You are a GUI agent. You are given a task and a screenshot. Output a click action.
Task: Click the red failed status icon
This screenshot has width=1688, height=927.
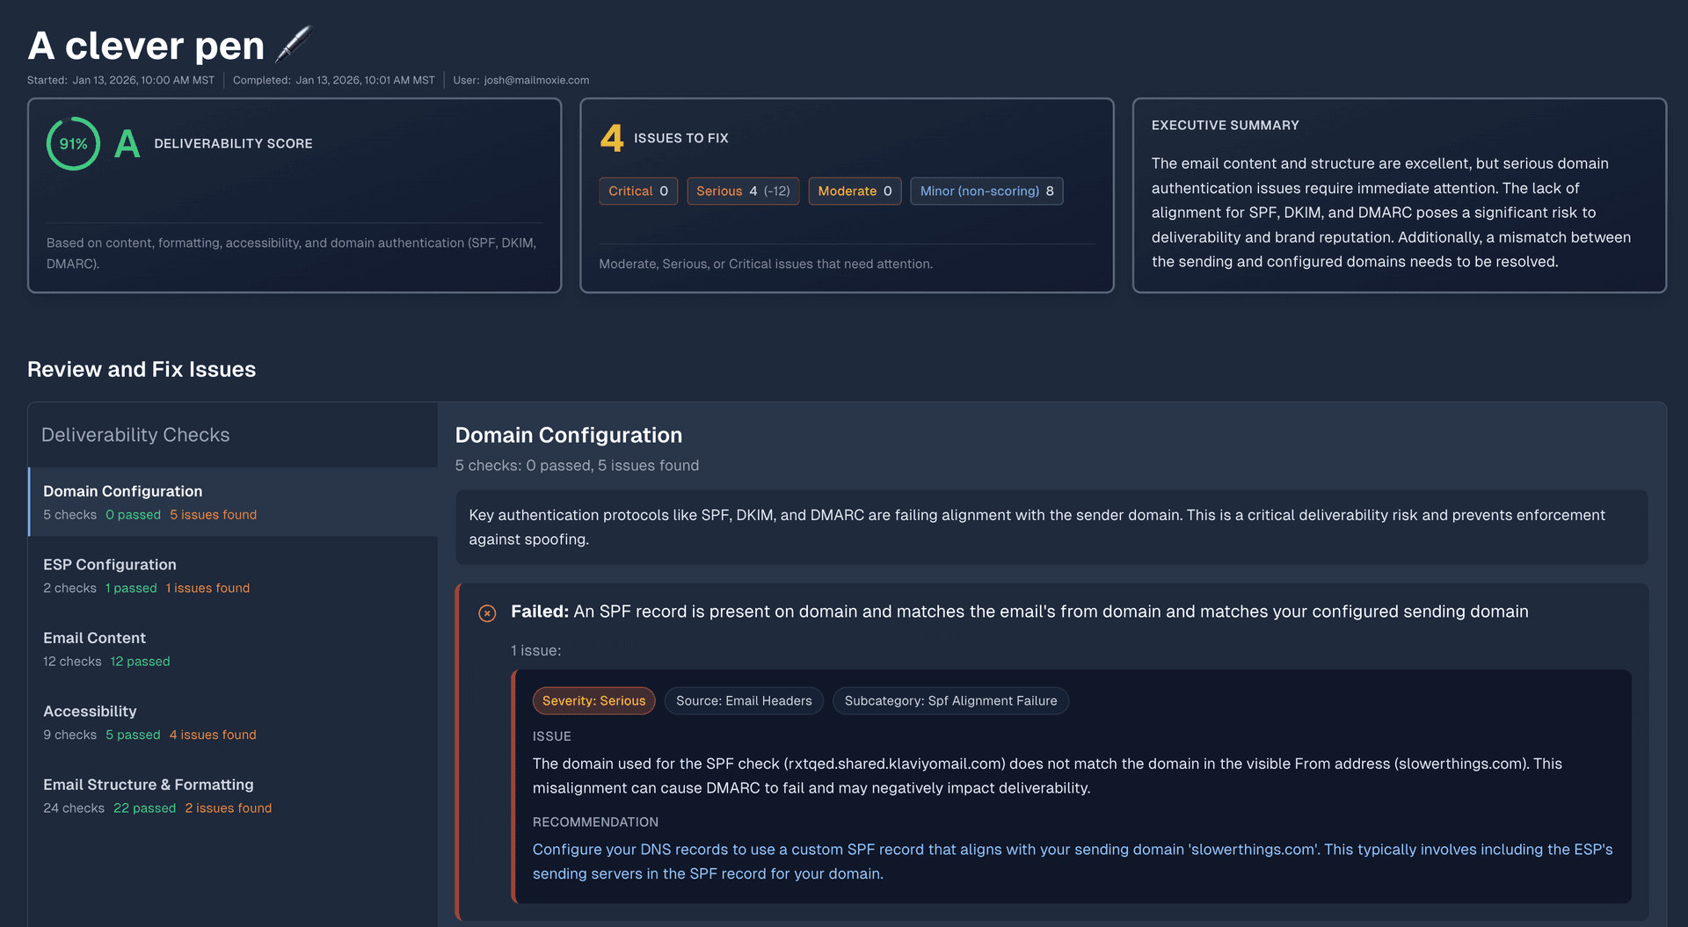(488, 612)
